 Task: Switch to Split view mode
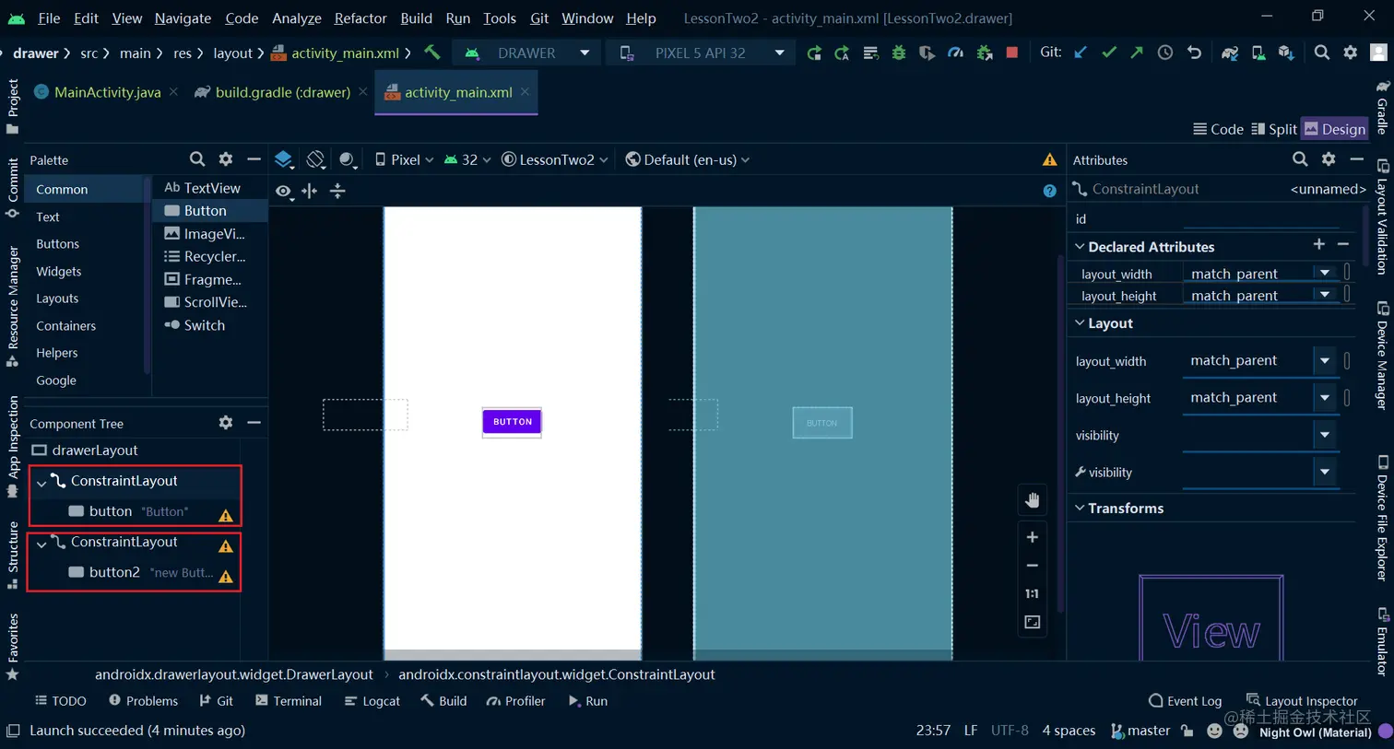[1273, 129]
